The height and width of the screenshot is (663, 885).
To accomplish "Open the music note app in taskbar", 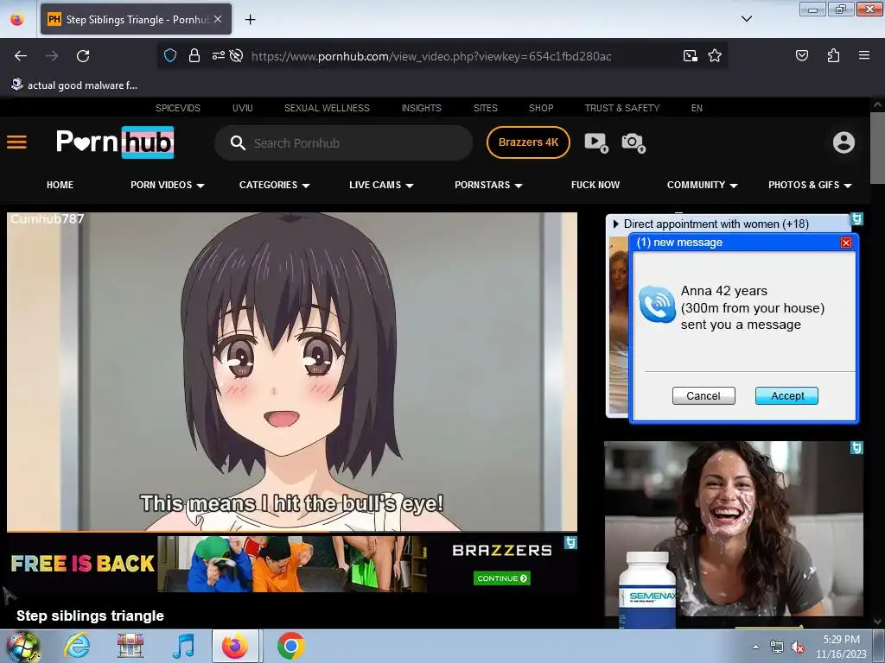I will (x=183, y=646).
